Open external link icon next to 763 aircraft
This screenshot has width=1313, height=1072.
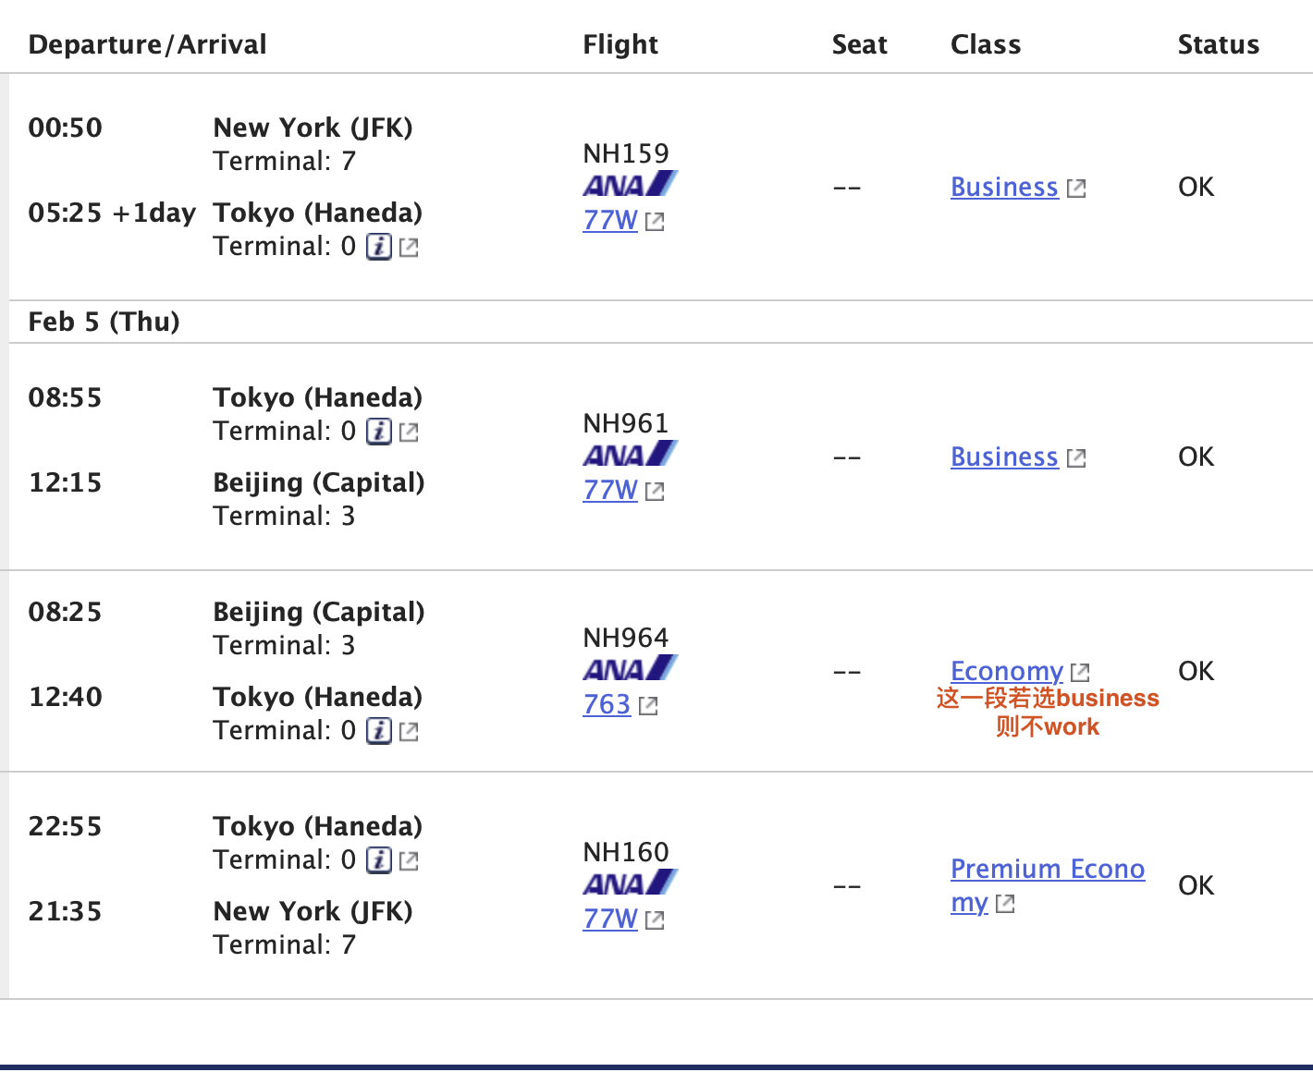(648, 706)
